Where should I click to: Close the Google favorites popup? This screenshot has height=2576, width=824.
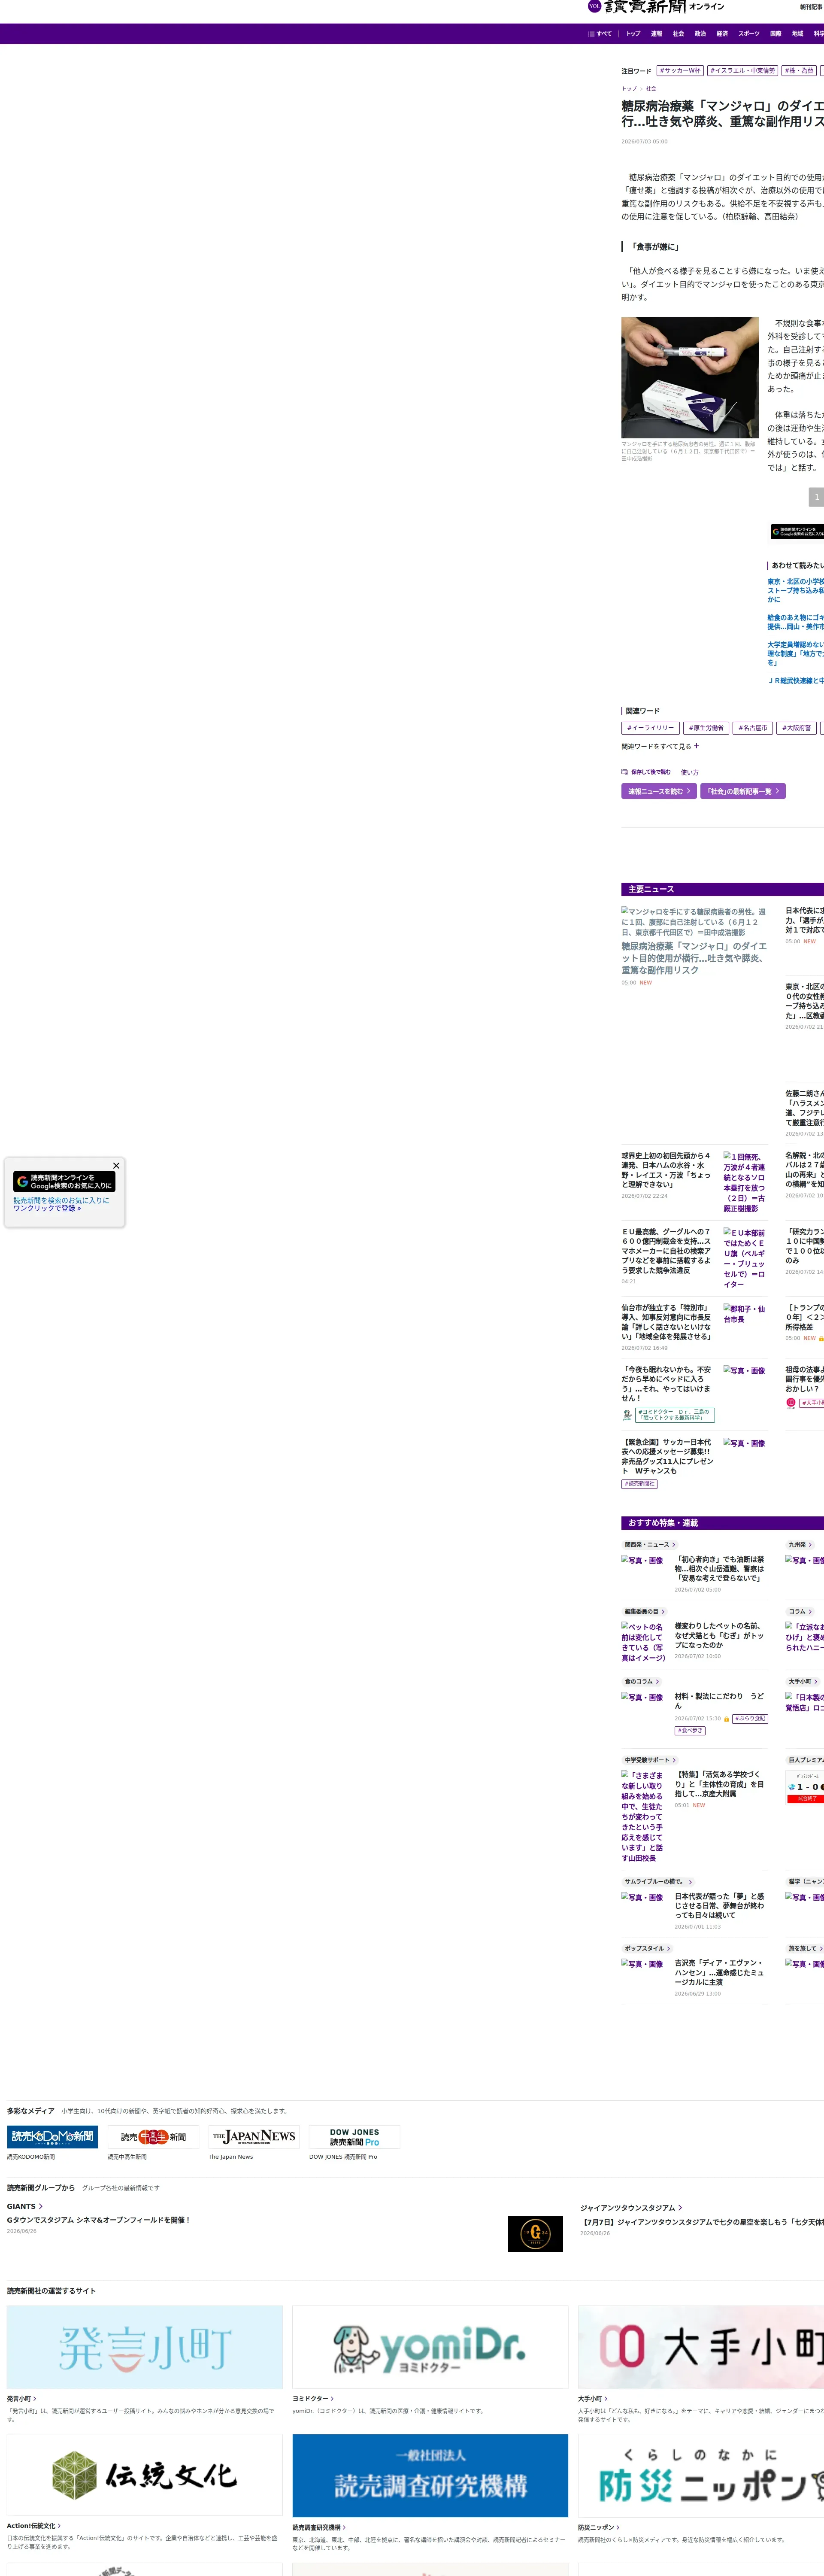point(116,1165)
